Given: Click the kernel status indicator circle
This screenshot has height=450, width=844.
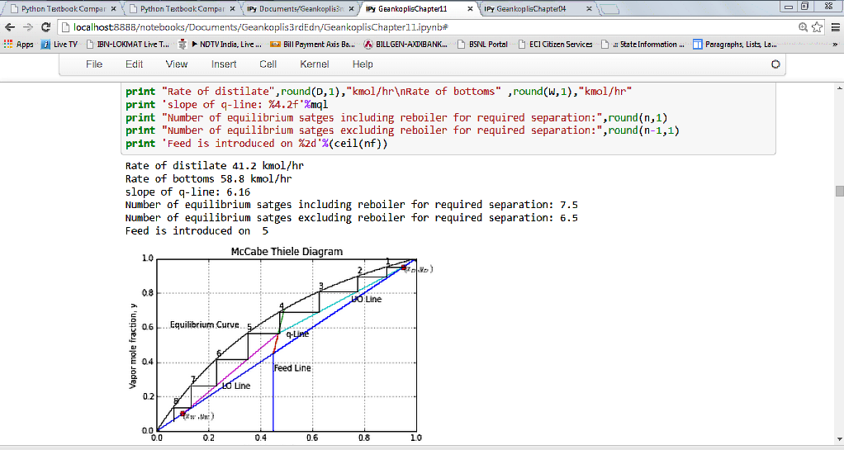Looking at the screenshot, I should click(x=775, y=64).
